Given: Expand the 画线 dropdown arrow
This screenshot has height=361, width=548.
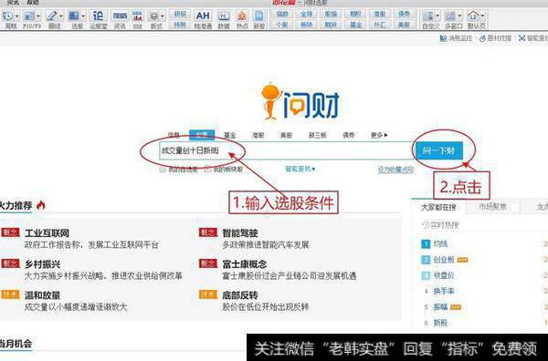Looking at the screenshot, I should pos(61,16).
